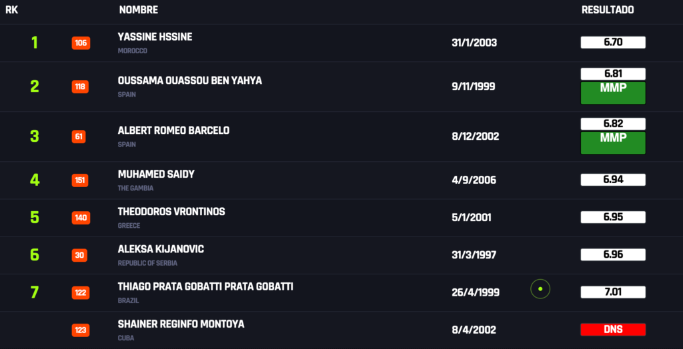
Task: Select athlete Muhamed Saidy
Action: tap(155, 174)
